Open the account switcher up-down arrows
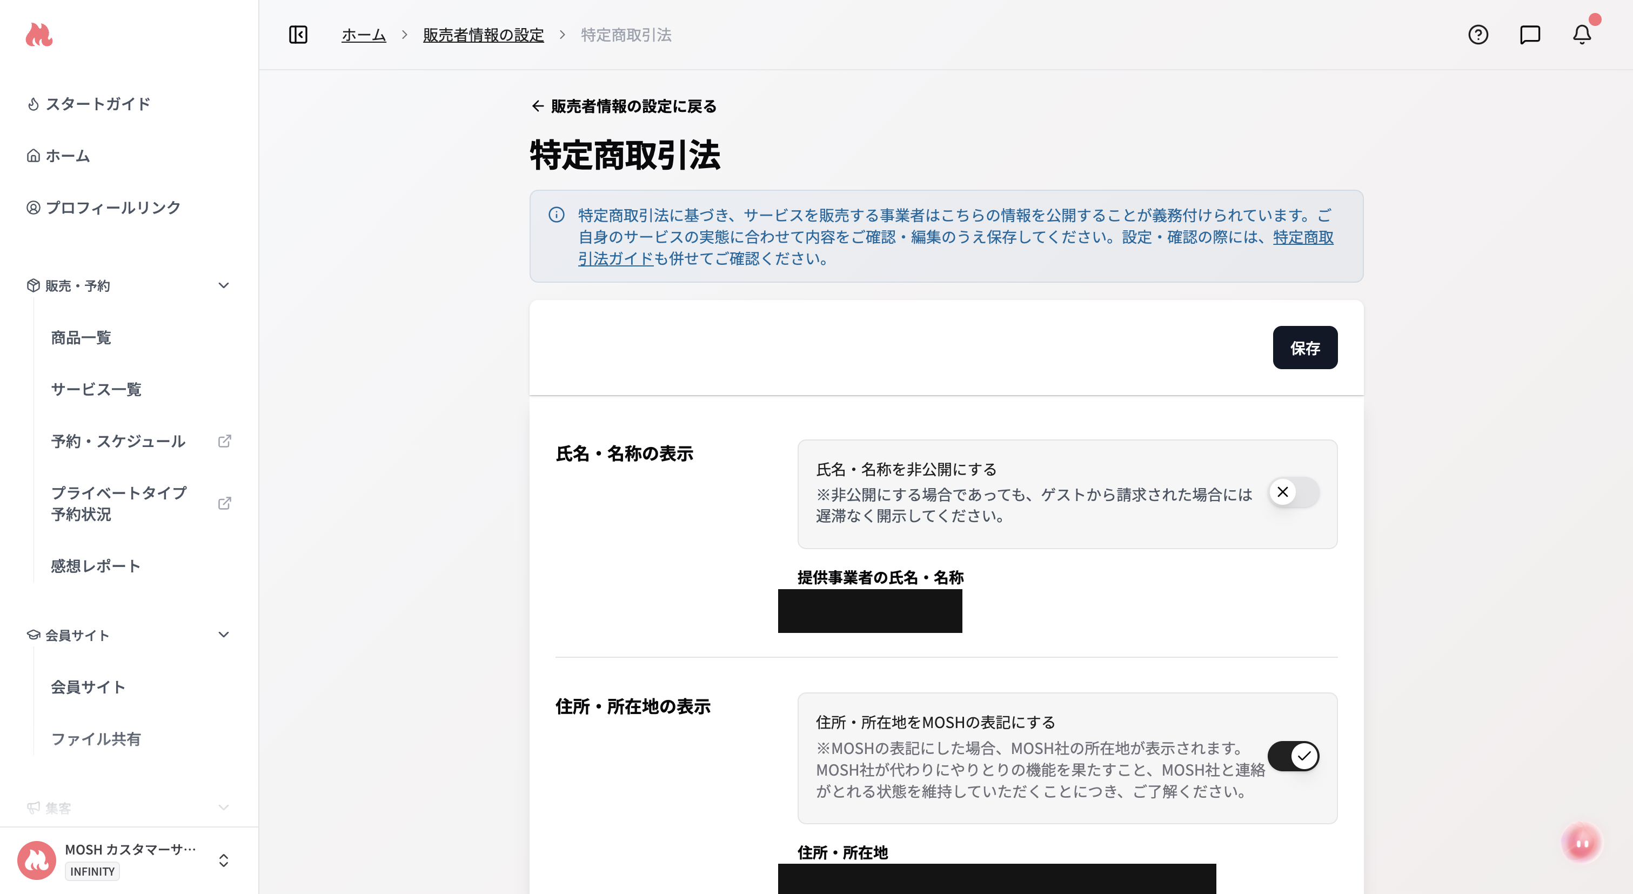 click(x=223, y=860)
